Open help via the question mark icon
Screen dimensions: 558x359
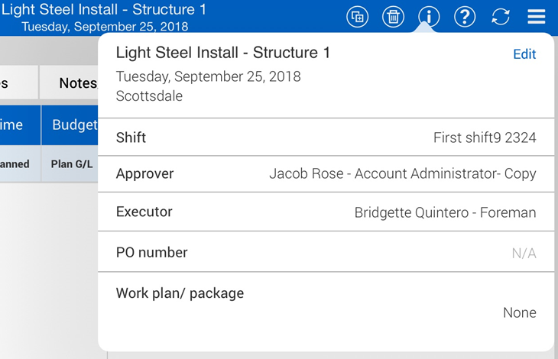[x=465, y=16]
